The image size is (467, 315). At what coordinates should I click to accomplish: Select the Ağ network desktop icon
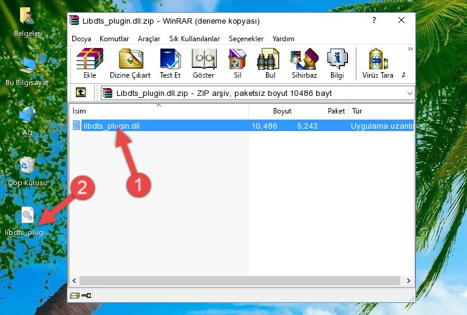tap(27, 121)
